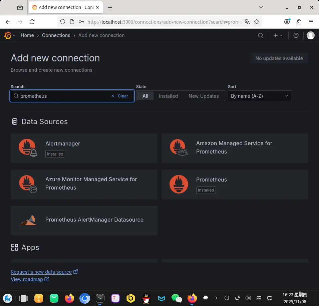Click the Amazon Managed Prometheus aws icon
The width and height of the screenshot is (319, 306).
point(179,148)
